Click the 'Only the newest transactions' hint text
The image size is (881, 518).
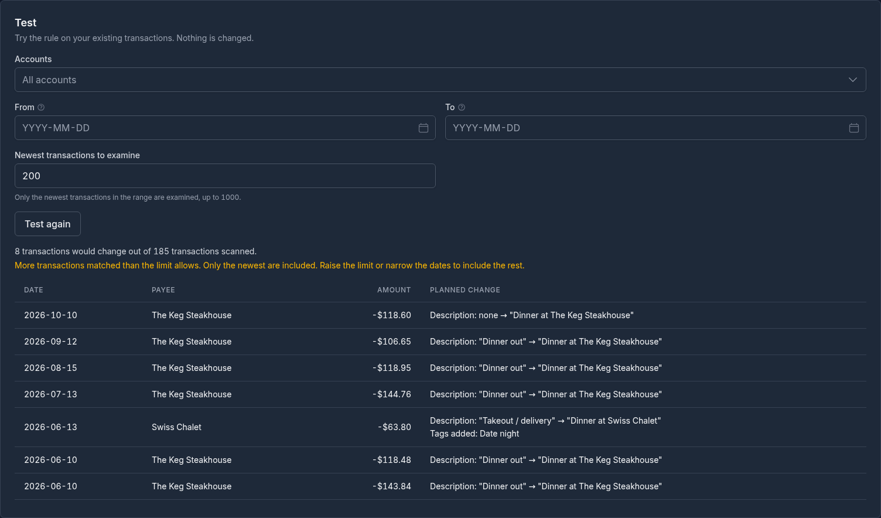(128, 197)
